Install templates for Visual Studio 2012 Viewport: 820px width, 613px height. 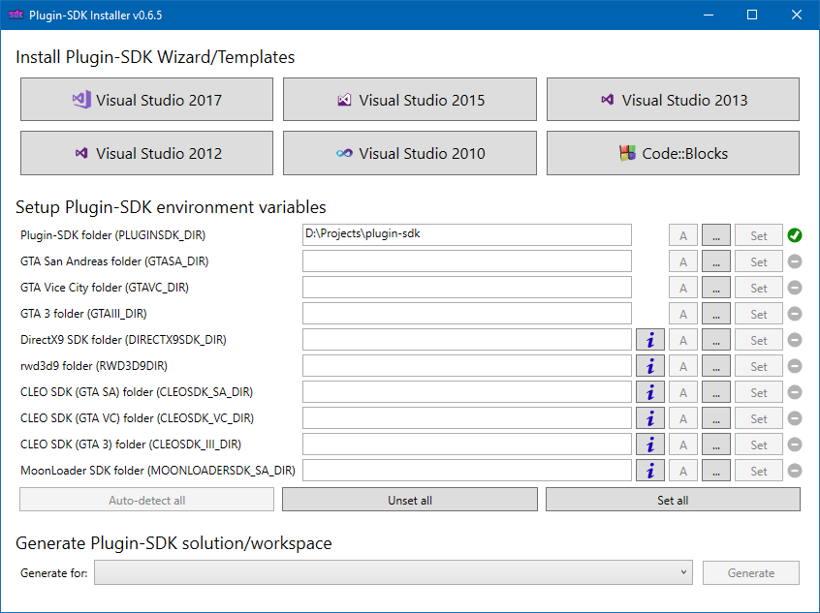[x=146, y=153]
